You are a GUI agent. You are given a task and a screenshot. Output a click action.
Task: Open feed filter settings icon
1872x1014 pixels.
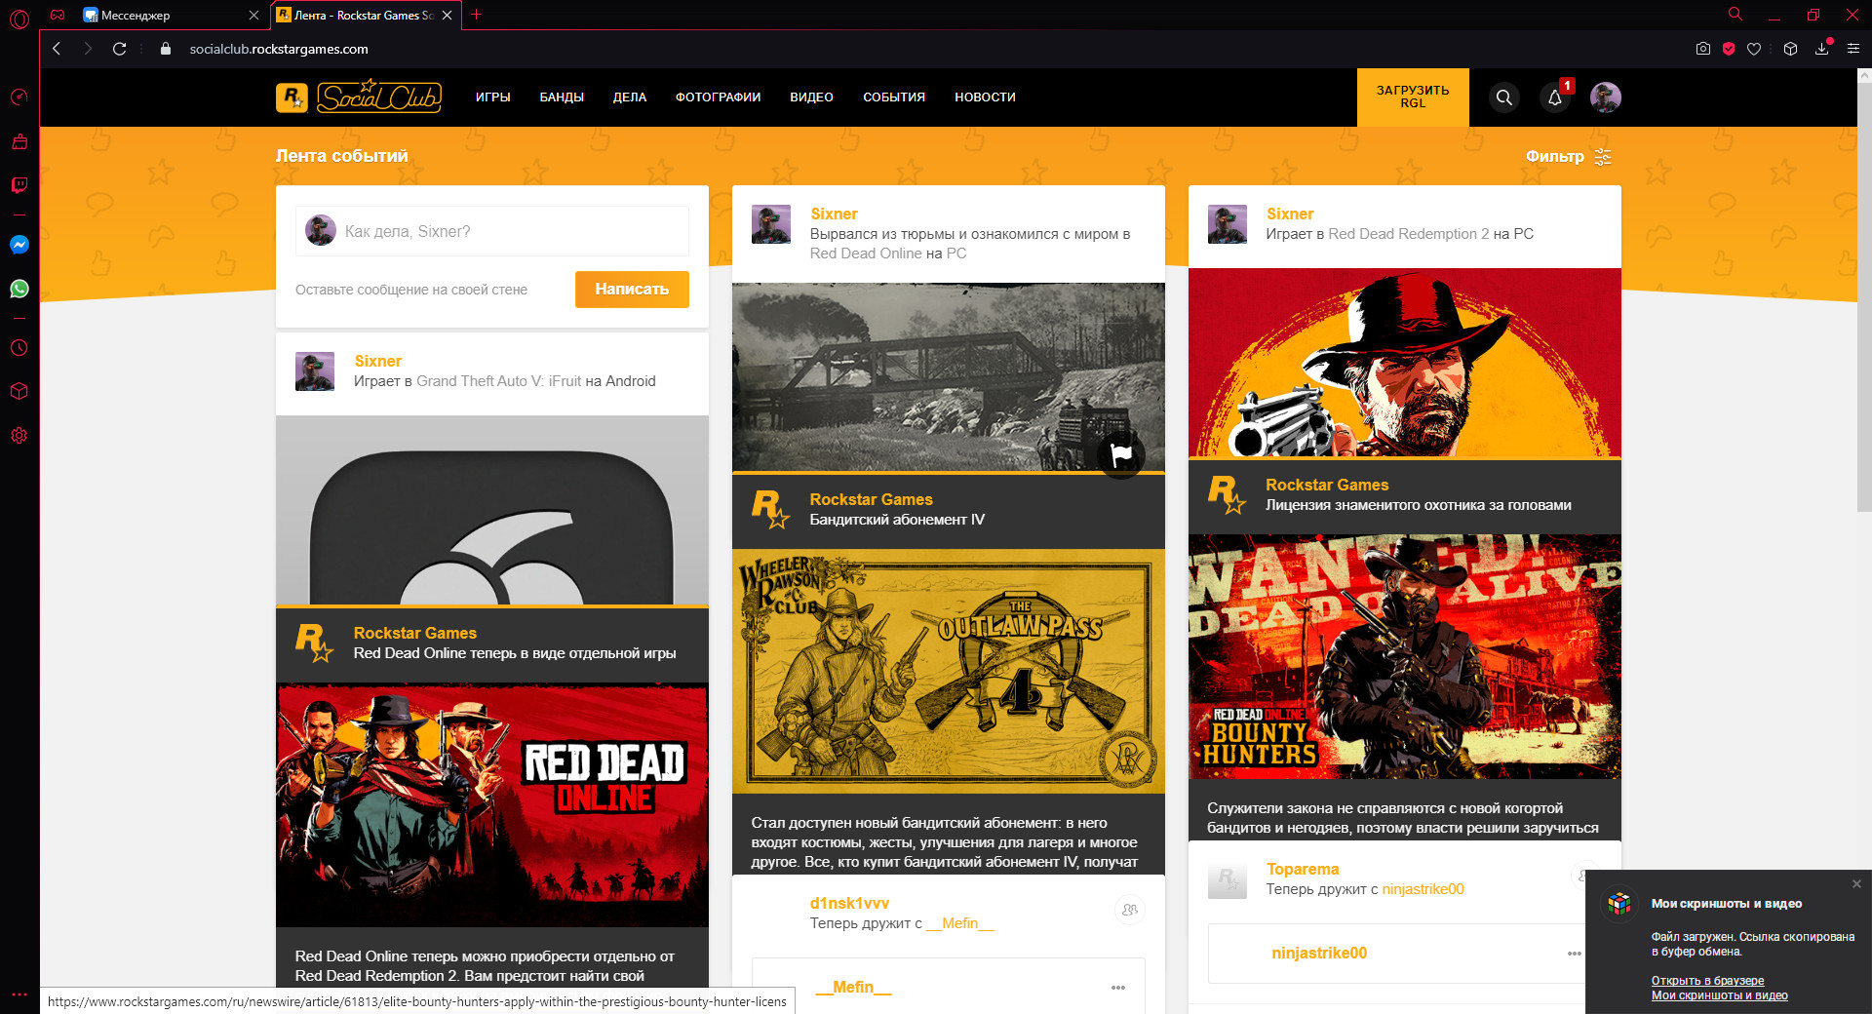1603,156
